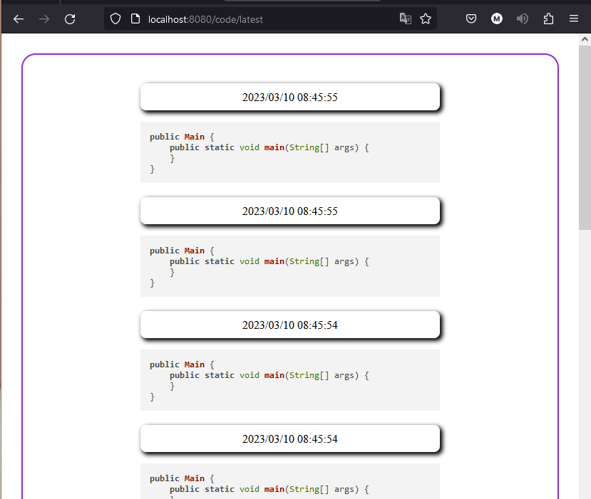Open the tracking protection shield icon
Viewport: 591px width, 499px height.
115,19
